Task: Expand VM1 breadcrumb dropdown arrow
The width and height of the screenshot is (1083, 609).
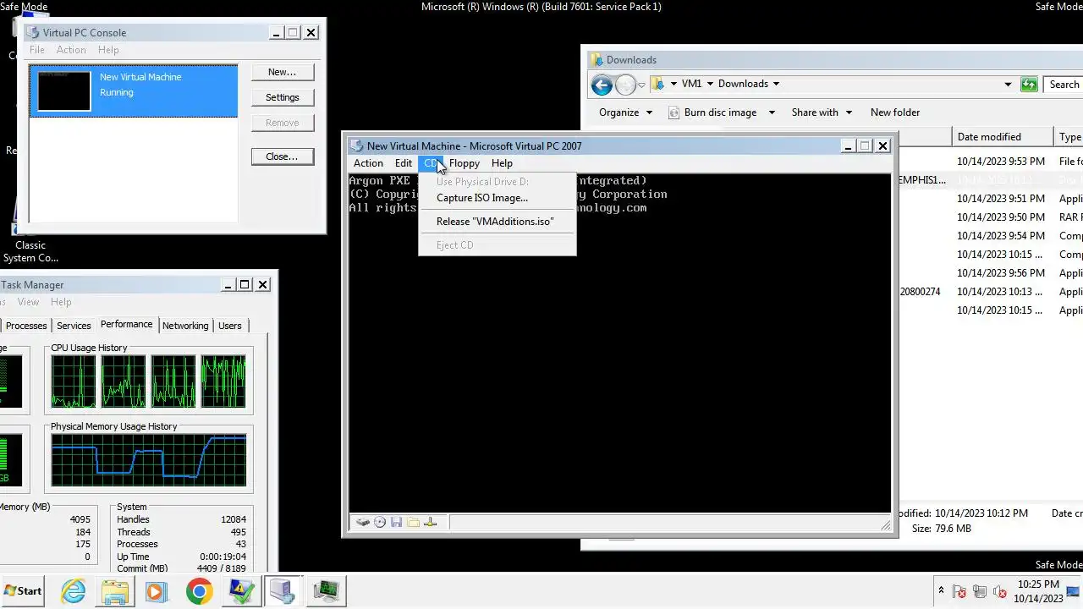Action: [710, 84]
